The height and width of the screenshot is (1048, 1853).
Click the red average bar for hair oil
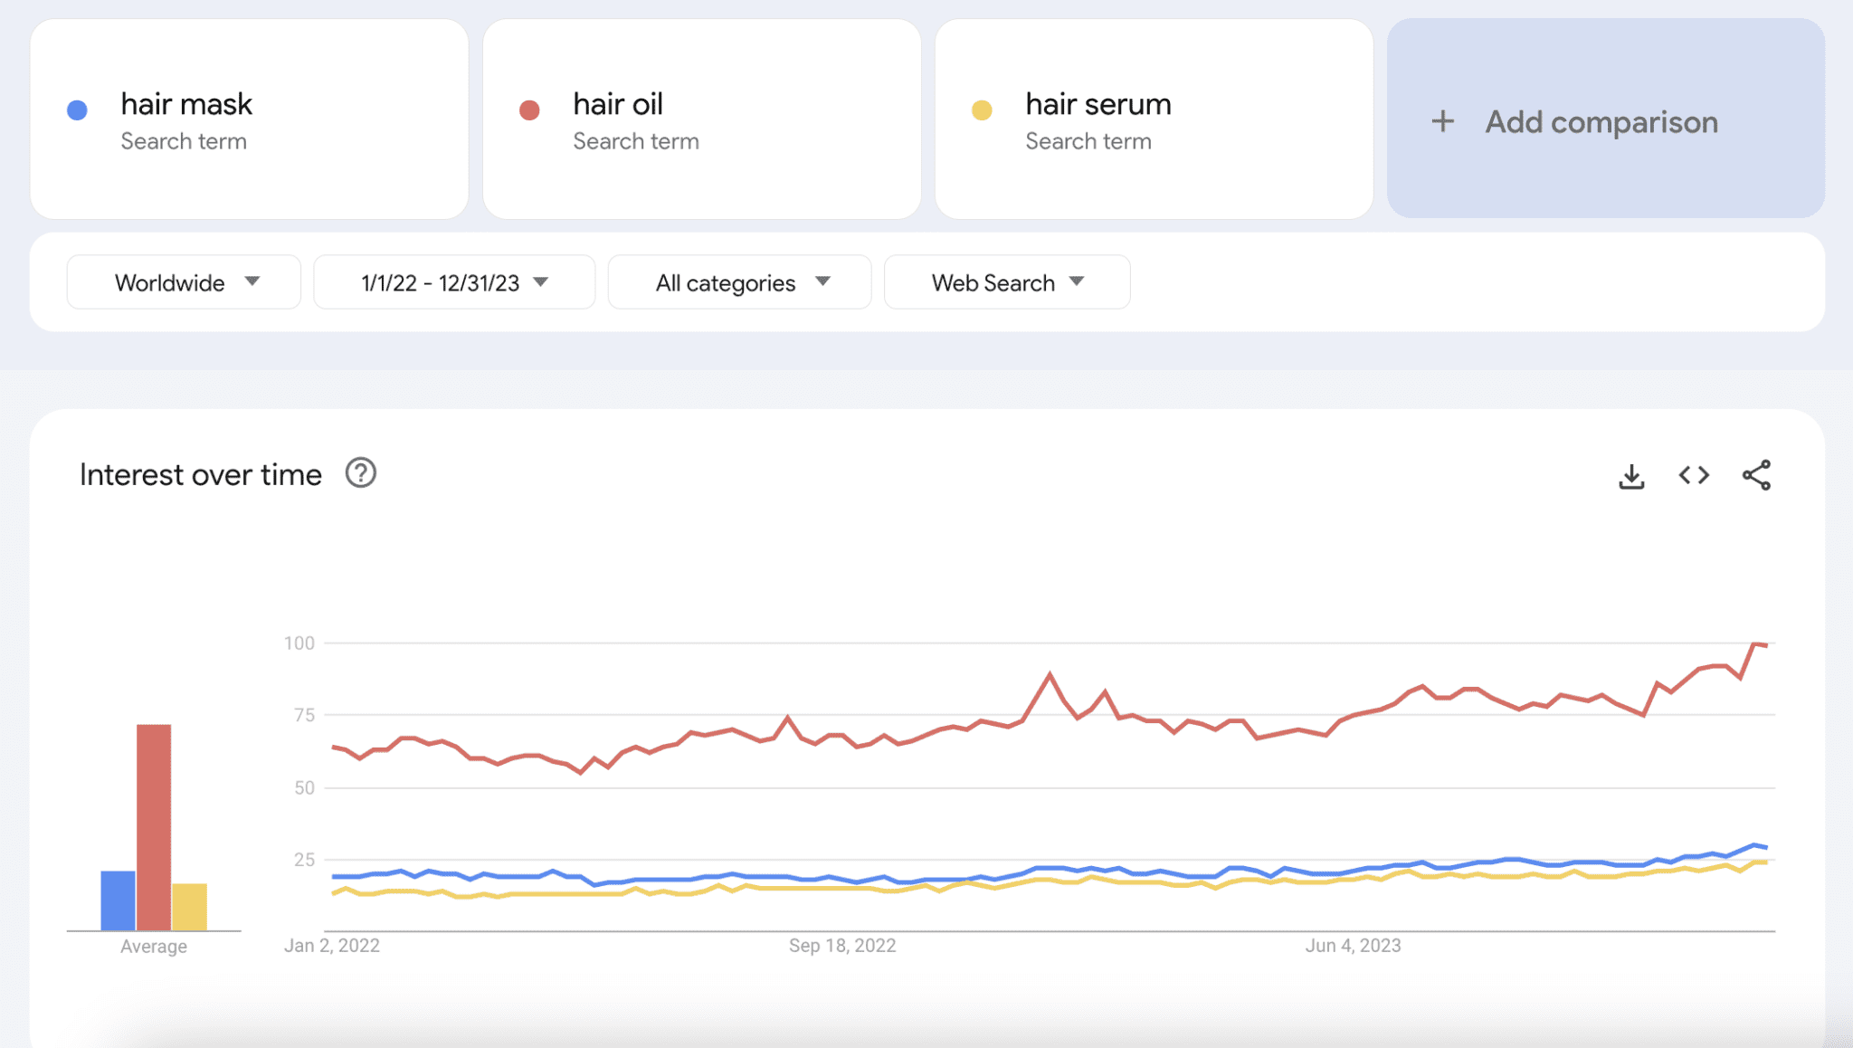(154, 825)
